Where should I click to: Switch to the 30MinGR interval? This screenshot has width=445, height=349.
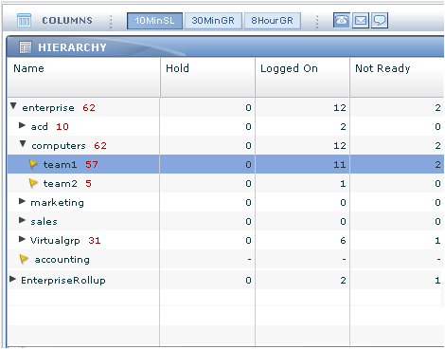tap(213, 21)
